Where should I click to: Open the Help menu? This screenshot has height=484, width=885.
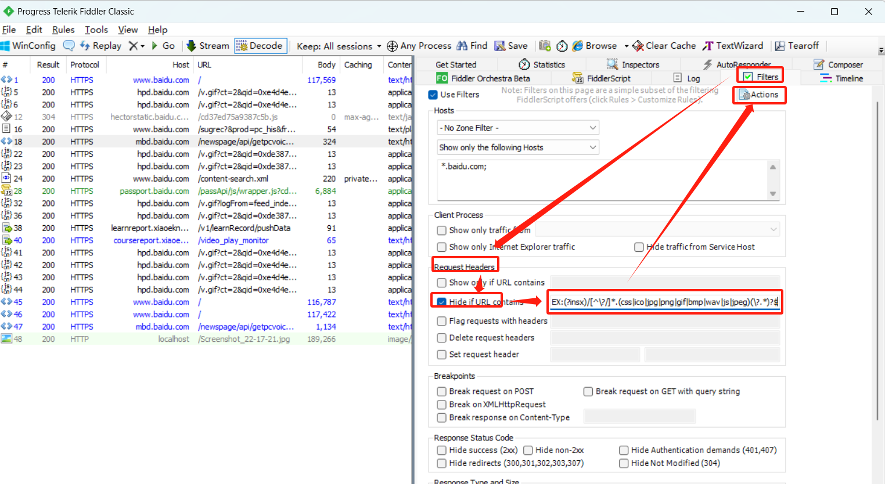(157, 30)
